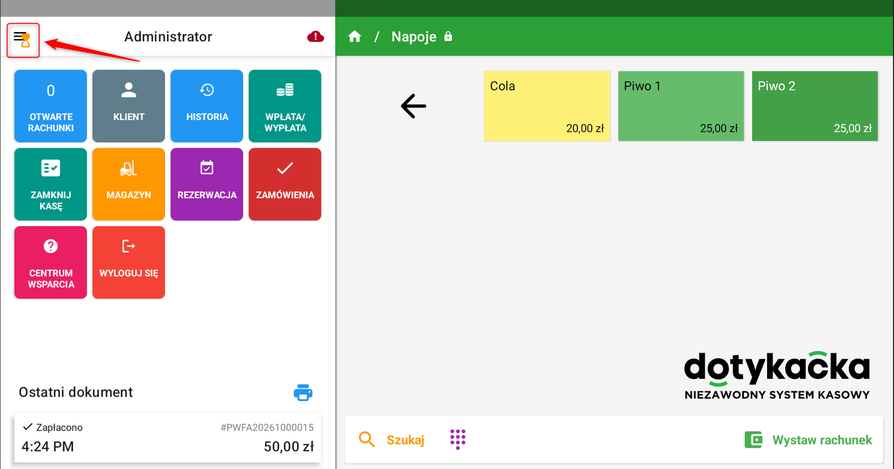
Task: Click the green wallet icon
Action: [x=754, y=439]
